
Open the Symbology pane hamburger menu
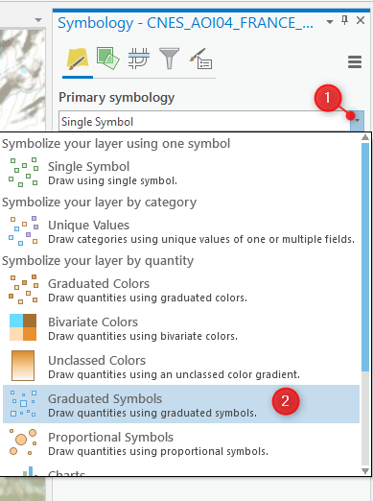(x=355, y=62)
